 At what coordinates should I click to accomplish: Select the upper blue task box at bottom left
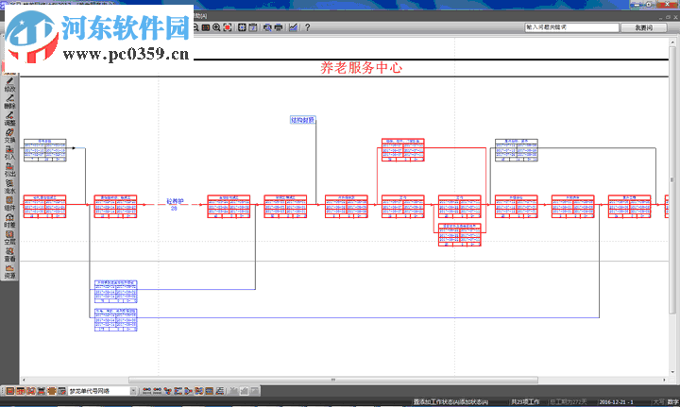pyautogui.click(x=116, y=291)
